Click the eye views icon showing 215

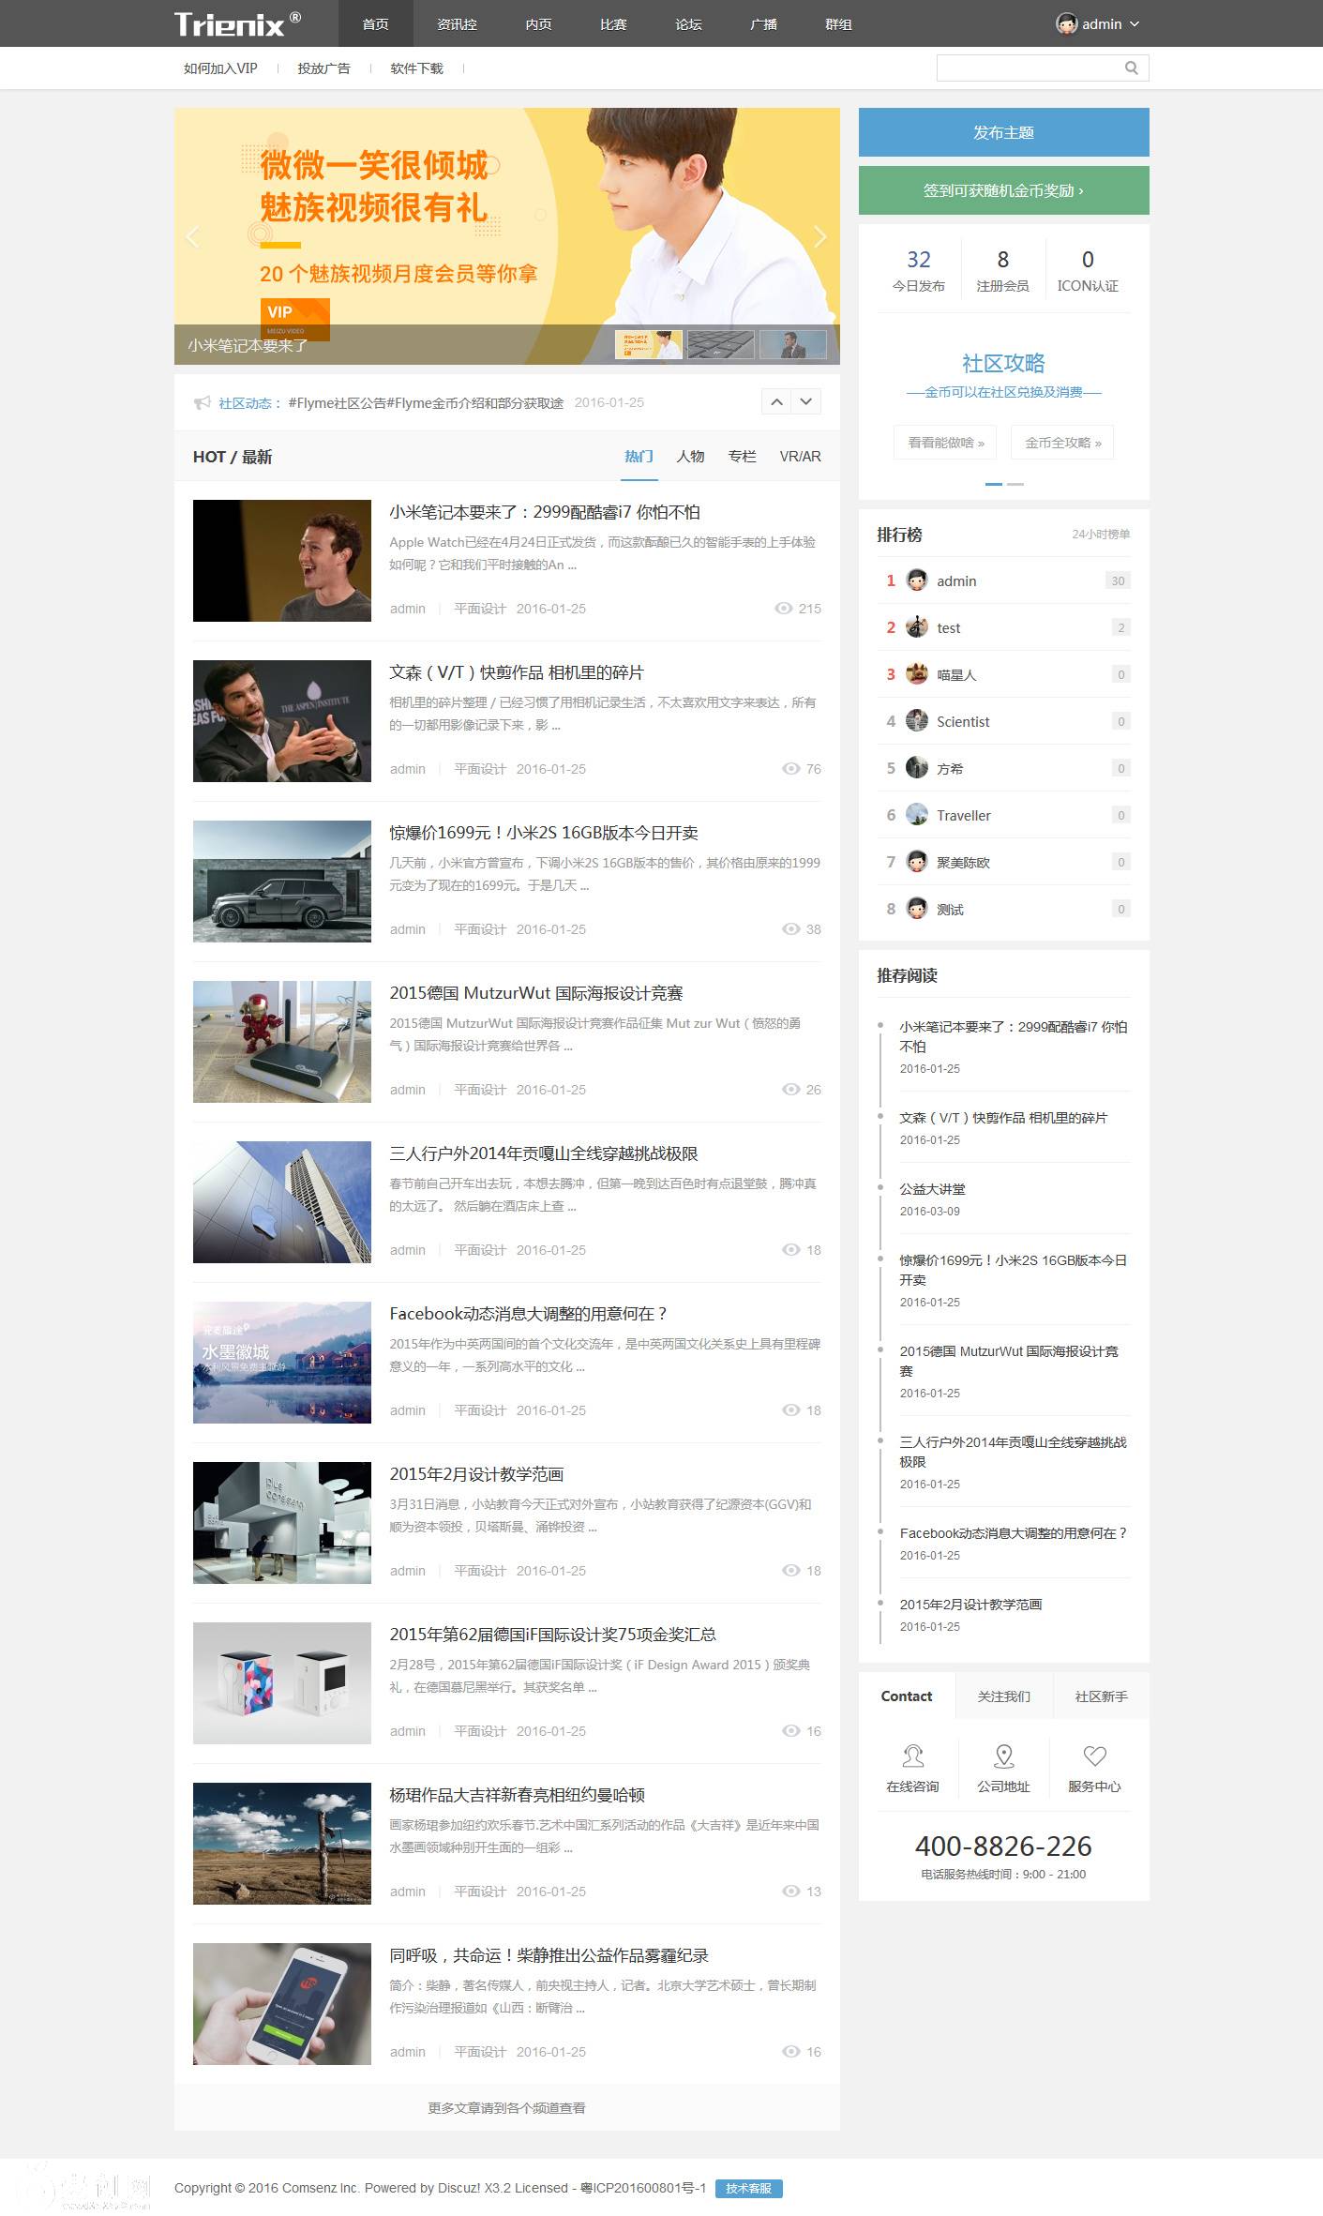(x=783, y=609)
